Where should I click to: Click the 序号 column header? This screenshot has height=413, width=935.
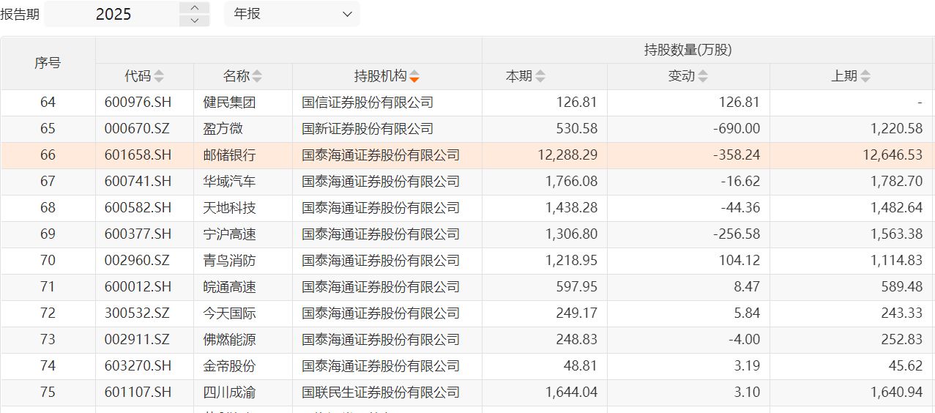[48, 63]
